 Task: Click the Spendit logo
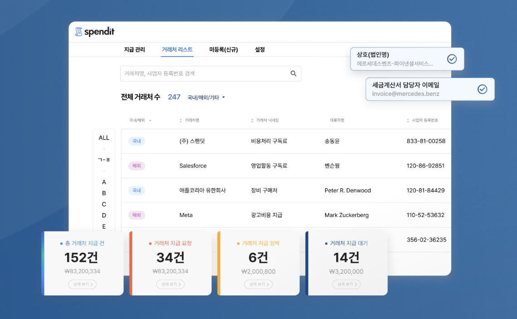tap(95, 32)
